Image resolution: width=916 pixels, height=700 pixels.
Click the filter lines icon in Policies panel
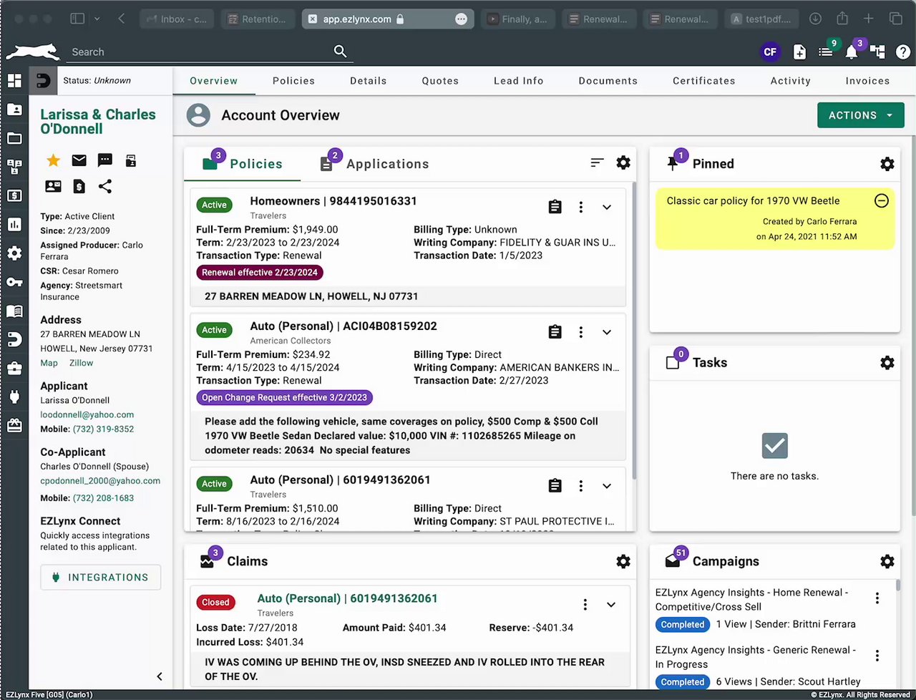point(598,163)
